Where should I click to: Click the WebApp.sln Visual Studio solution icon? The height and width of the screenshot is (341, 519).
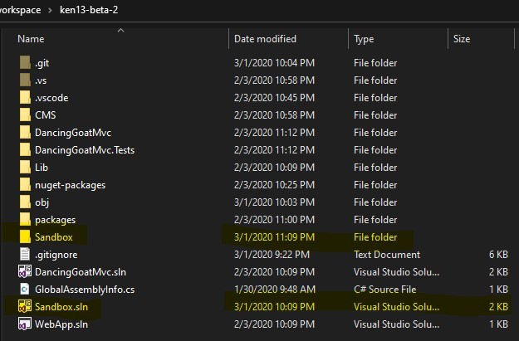(x=25, y=324)
